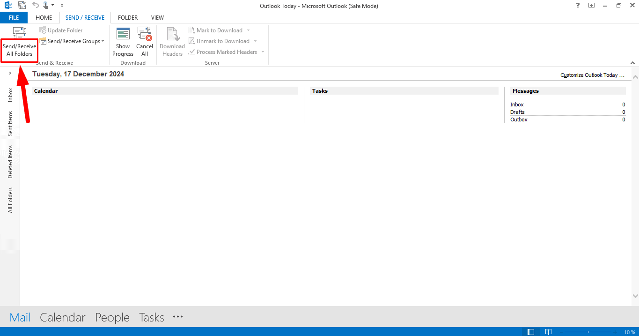Open Outbox link under Messages

(x=519, y=119)
